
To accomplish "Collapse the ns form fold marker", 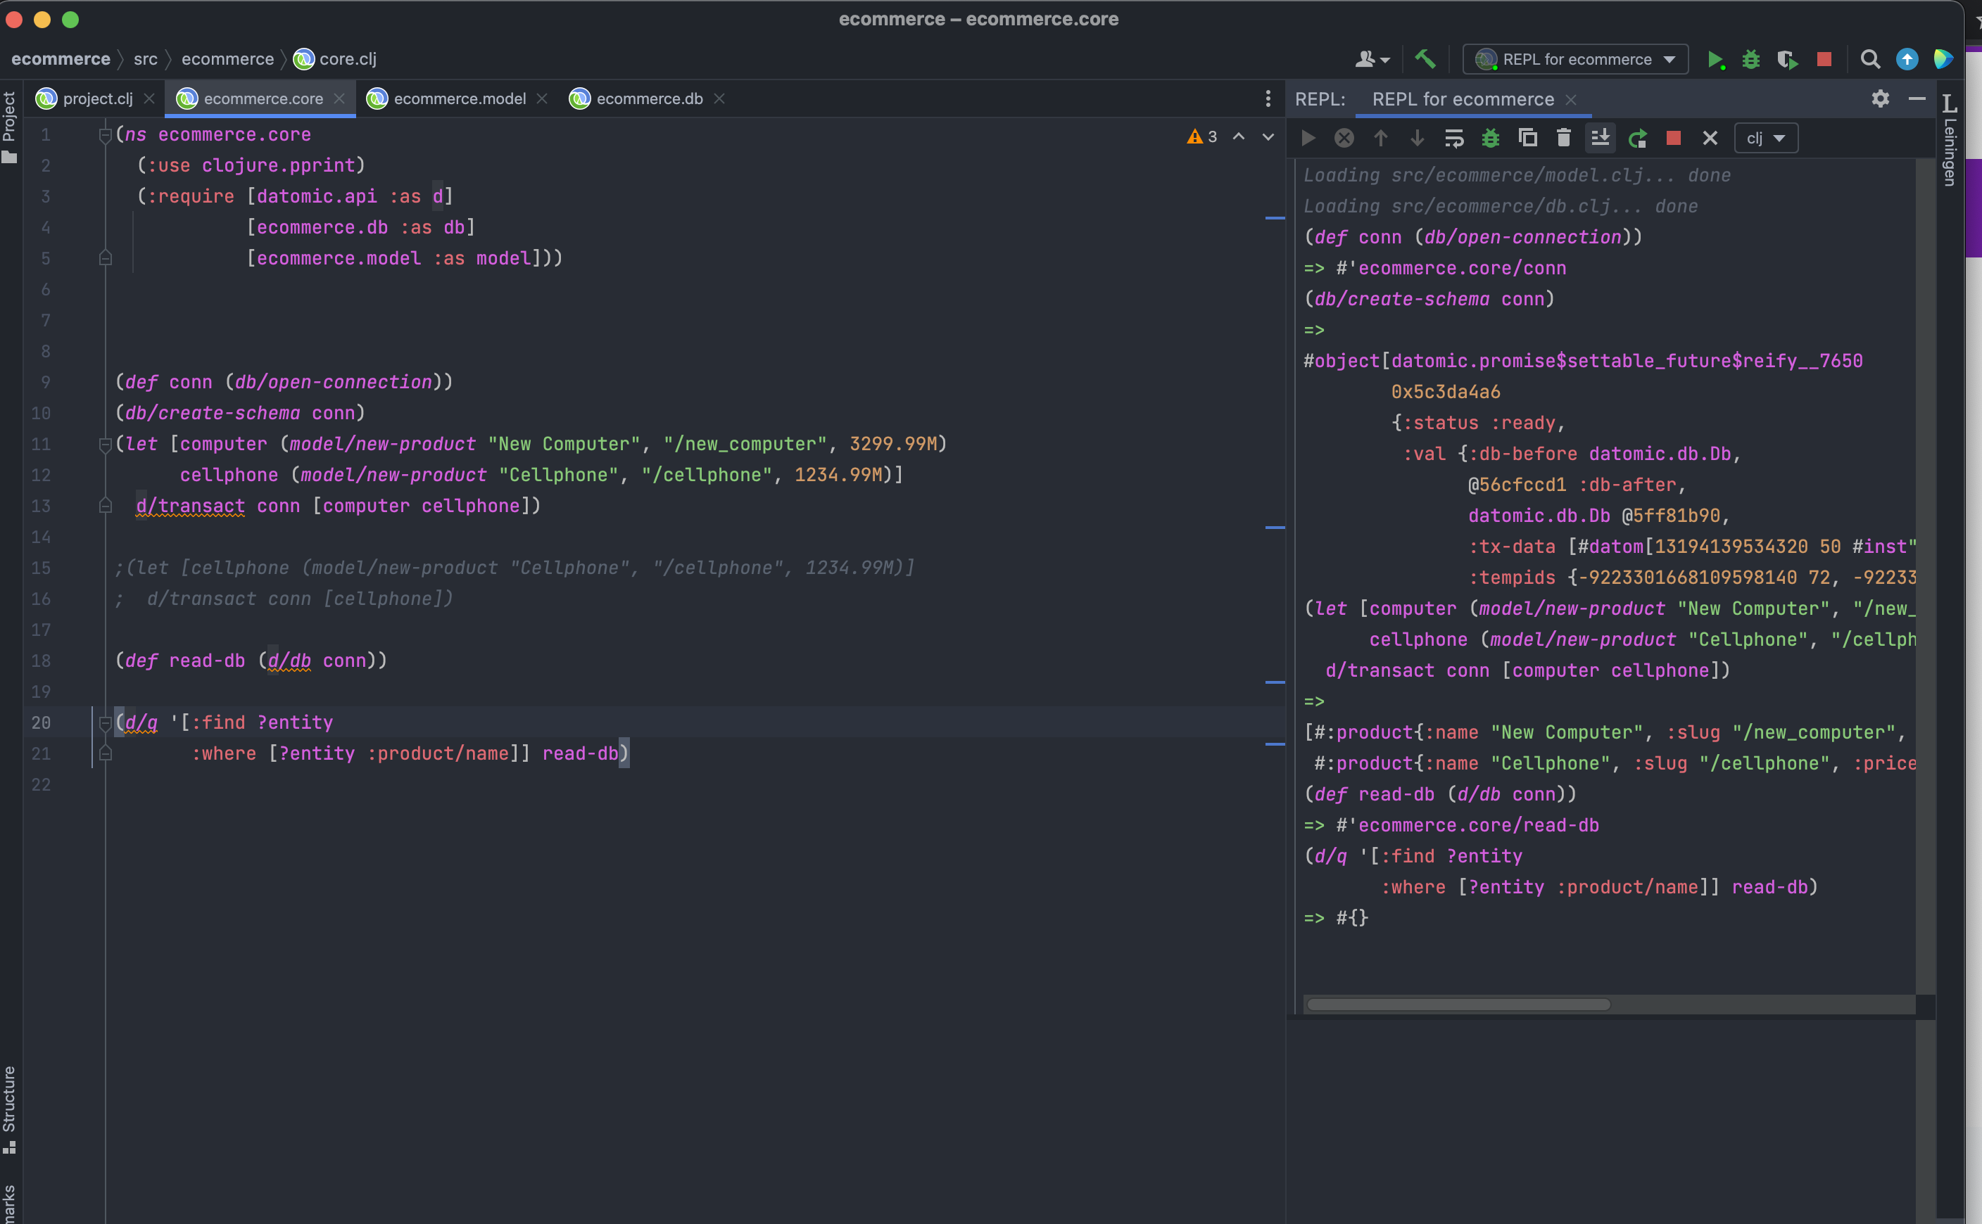I will pyautogui.click(x=106, y=135).
